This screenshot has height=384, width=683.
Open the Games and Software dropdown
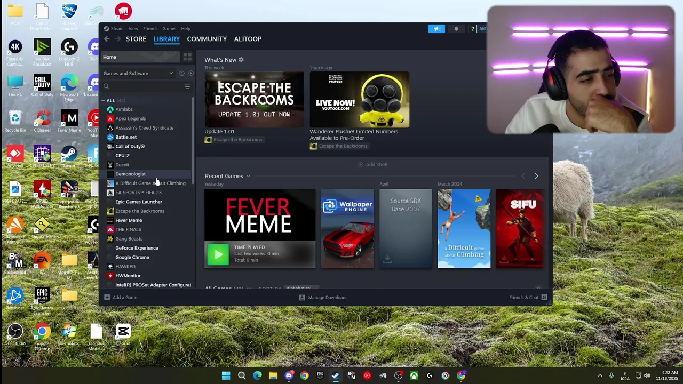139,73
